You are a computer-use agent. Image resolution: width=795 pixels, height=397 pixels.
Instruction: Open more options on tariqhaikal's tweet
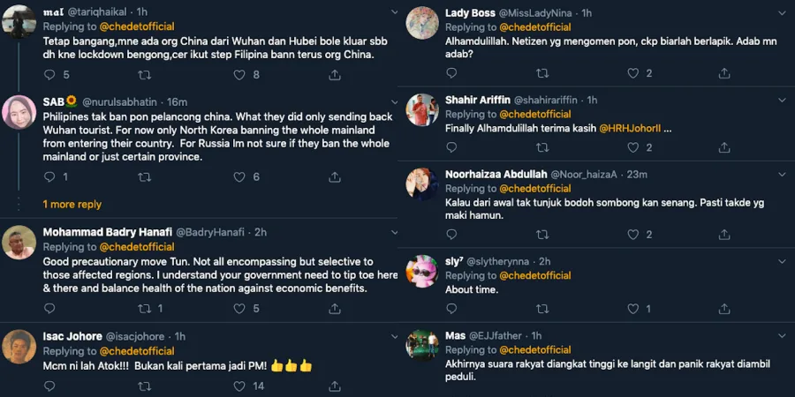[380, 11]
